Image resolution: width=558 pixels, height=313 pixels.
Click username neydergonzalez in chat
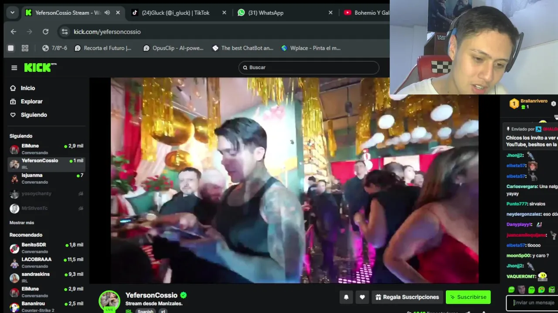tap(524, 214)
